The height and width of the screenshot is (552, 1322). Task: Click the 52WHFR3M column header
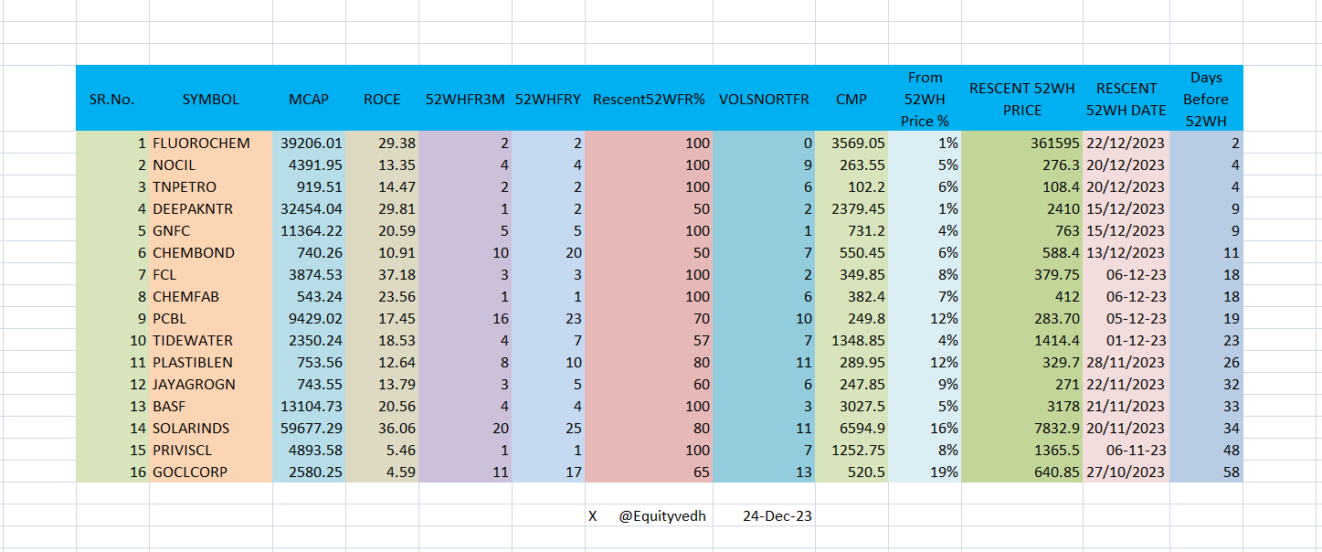[x=465, y=99]
